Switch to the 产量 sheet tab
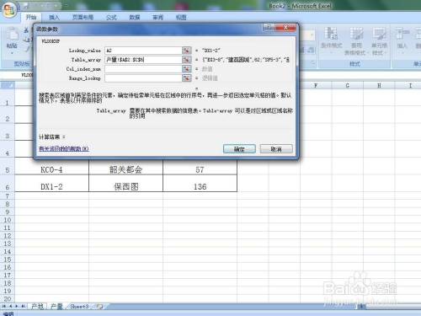Screen dimensions: 421x316 [x=56, y=306]
